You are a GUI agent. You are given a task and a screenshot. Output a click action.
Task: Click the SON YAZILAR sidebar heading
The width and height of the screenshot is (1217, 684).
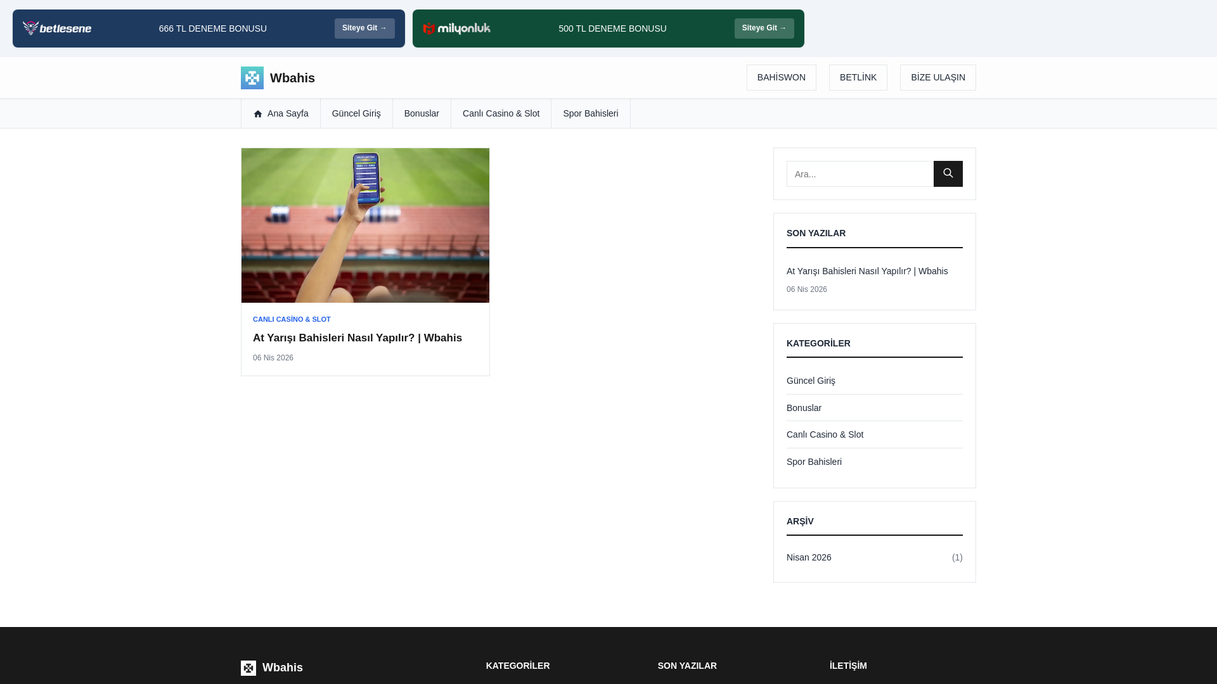pos(816,233)
